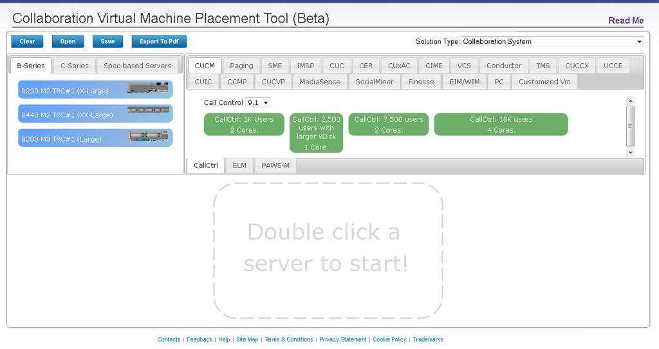The height and width of the screenshot is (349, 659).
Task: Pick the CallCtrl 10K users VM block
Action: [x=501, y=124]
